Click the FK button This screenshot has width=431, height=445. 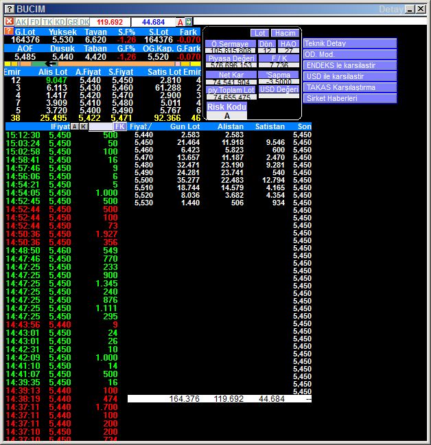point(119,126)
